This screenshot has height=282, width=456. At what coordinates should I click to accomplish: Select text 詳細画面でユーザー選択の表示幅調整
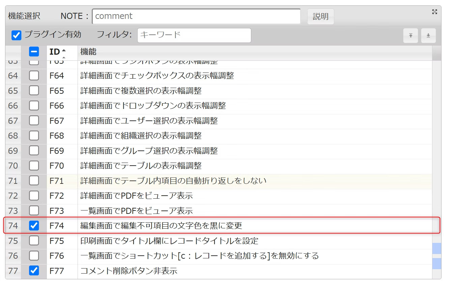[149, 121]
